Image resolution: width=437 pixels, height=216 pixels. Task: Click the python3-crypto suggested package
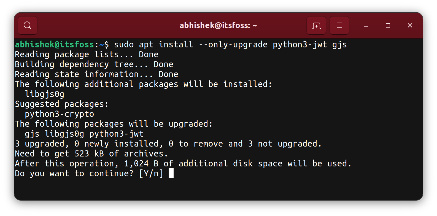60,114
